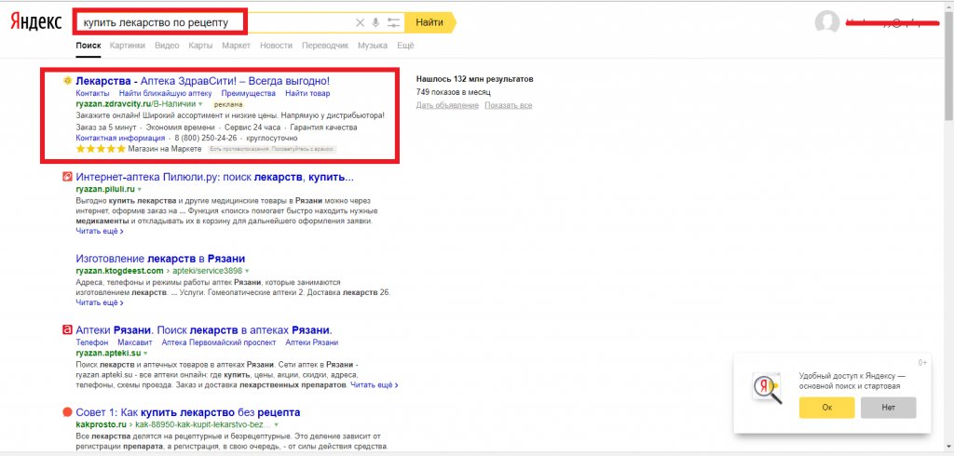
Task: Expand dropdown arrow after apteki/service3898
Action: [247, 271]
